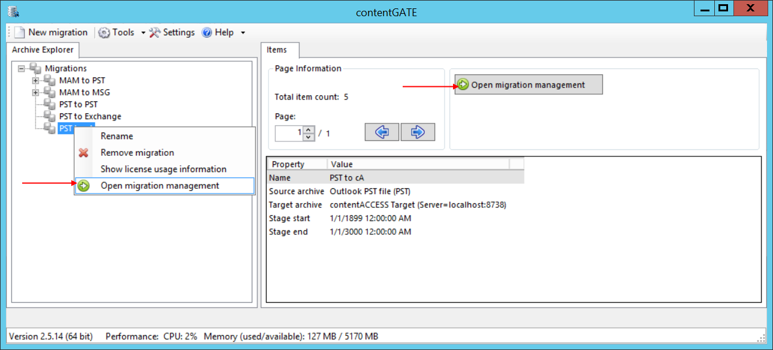Click the Settings wrench icon
Image resolution: width=773 pixels, height=350 pixels.
(x=155, y=32)
